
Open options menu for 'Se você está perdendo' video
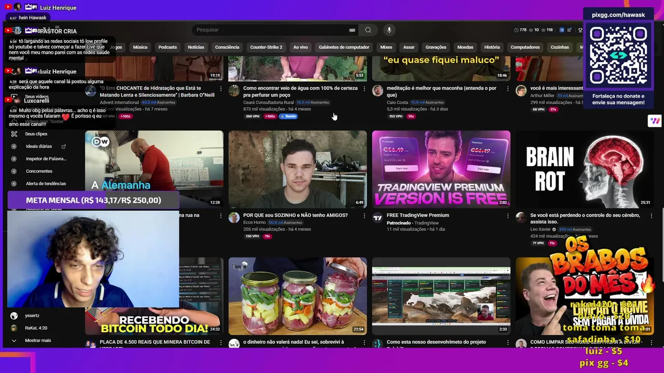click(651, 216)
